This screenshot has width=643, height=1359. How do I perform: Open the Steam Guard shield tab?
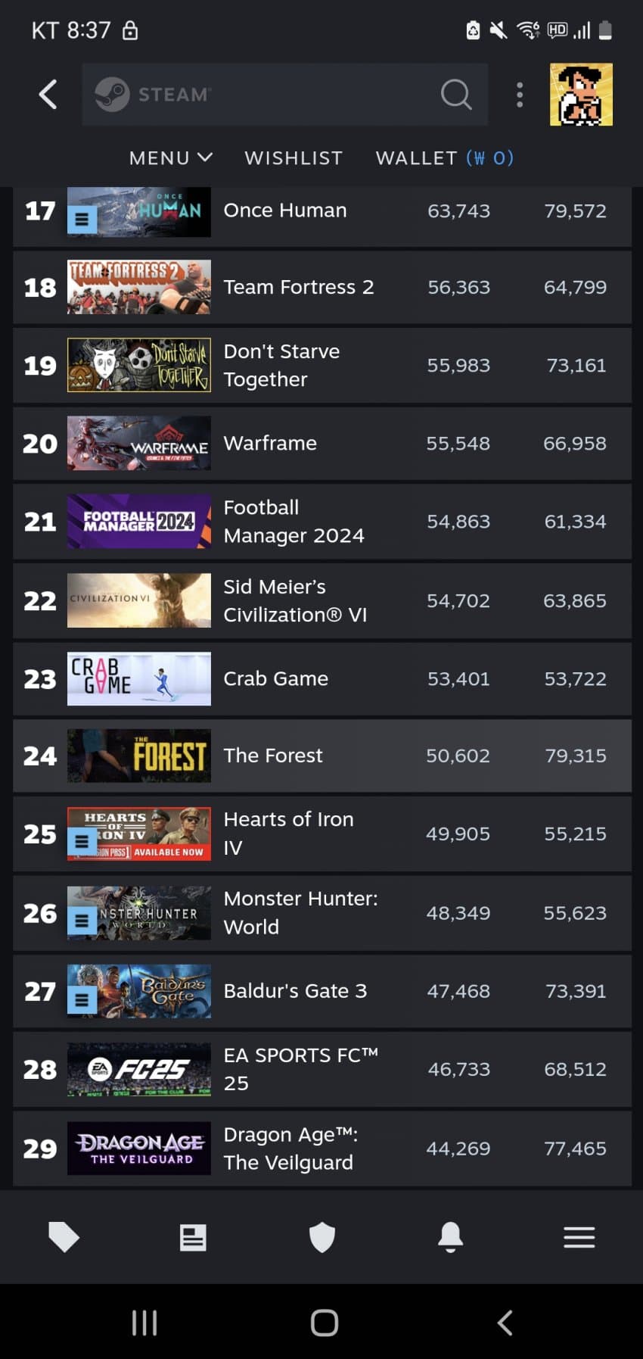[322, 1237]
